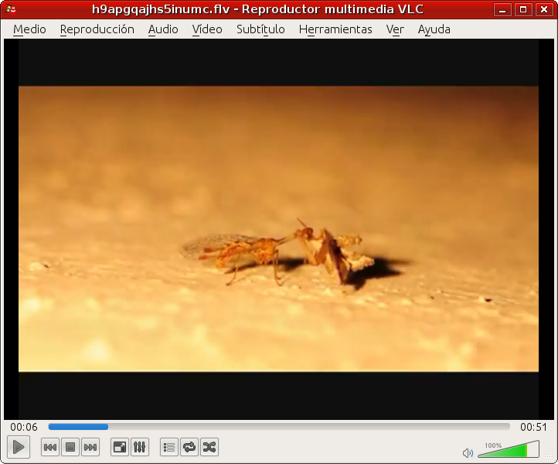Expand the Herramientas menu
The width and height of the screenshot is (558, 464).
pos(335,29)
